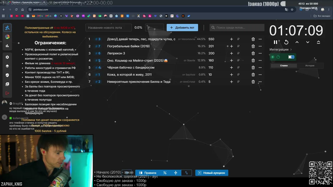Click the Kick VK integration logo

pyautogui.click(x=291, y=57)
